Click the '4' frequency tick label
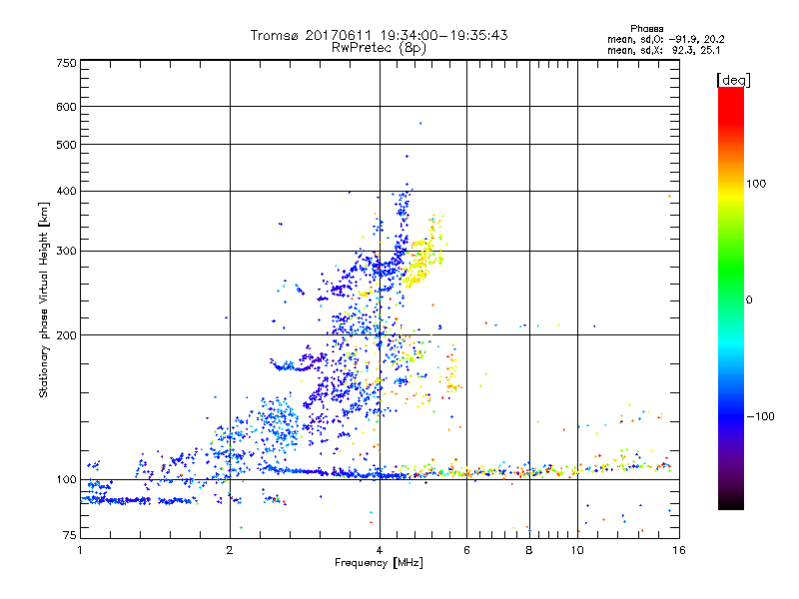799x599 pixels. click(x=380, y=550)
